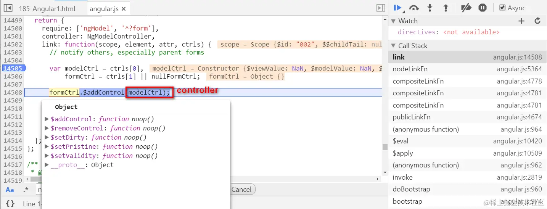The height and width of the screenshot is (209, 547).
Task: Select invoke call stack frame
Action: point(467,177)
